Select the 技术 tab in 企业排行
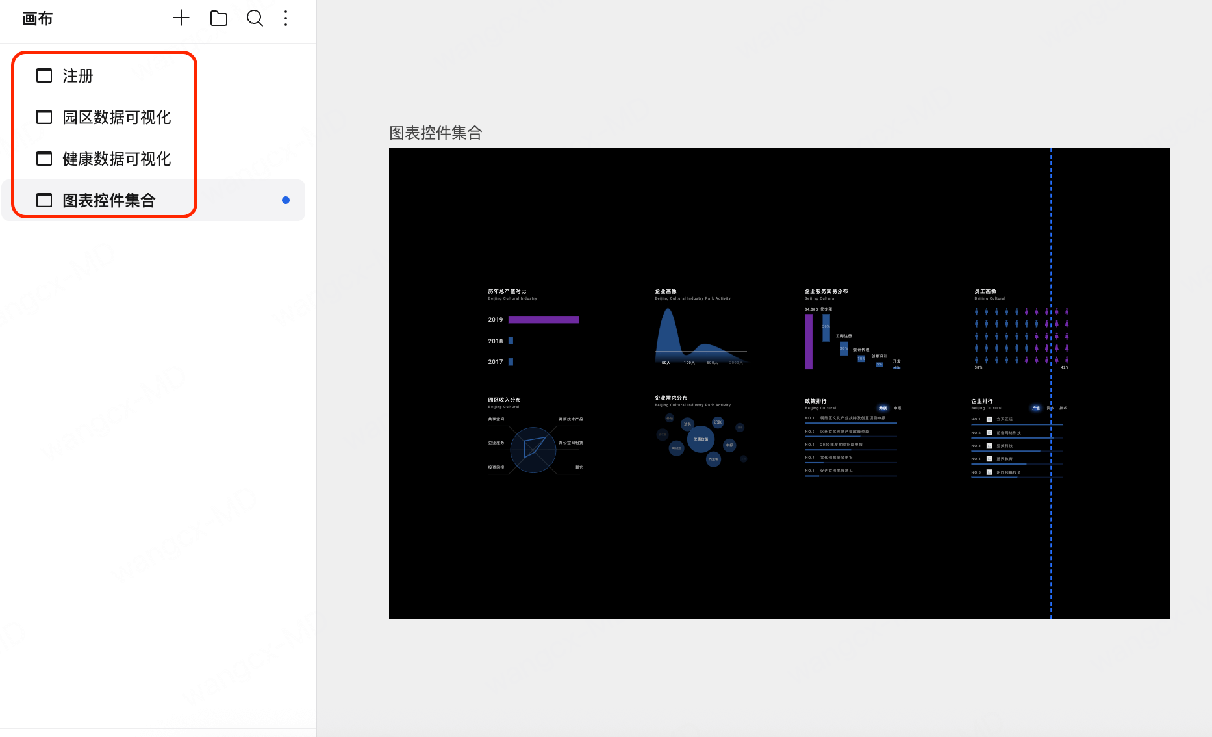The height and width of the screenshot is (737, 1212). 1063,408
